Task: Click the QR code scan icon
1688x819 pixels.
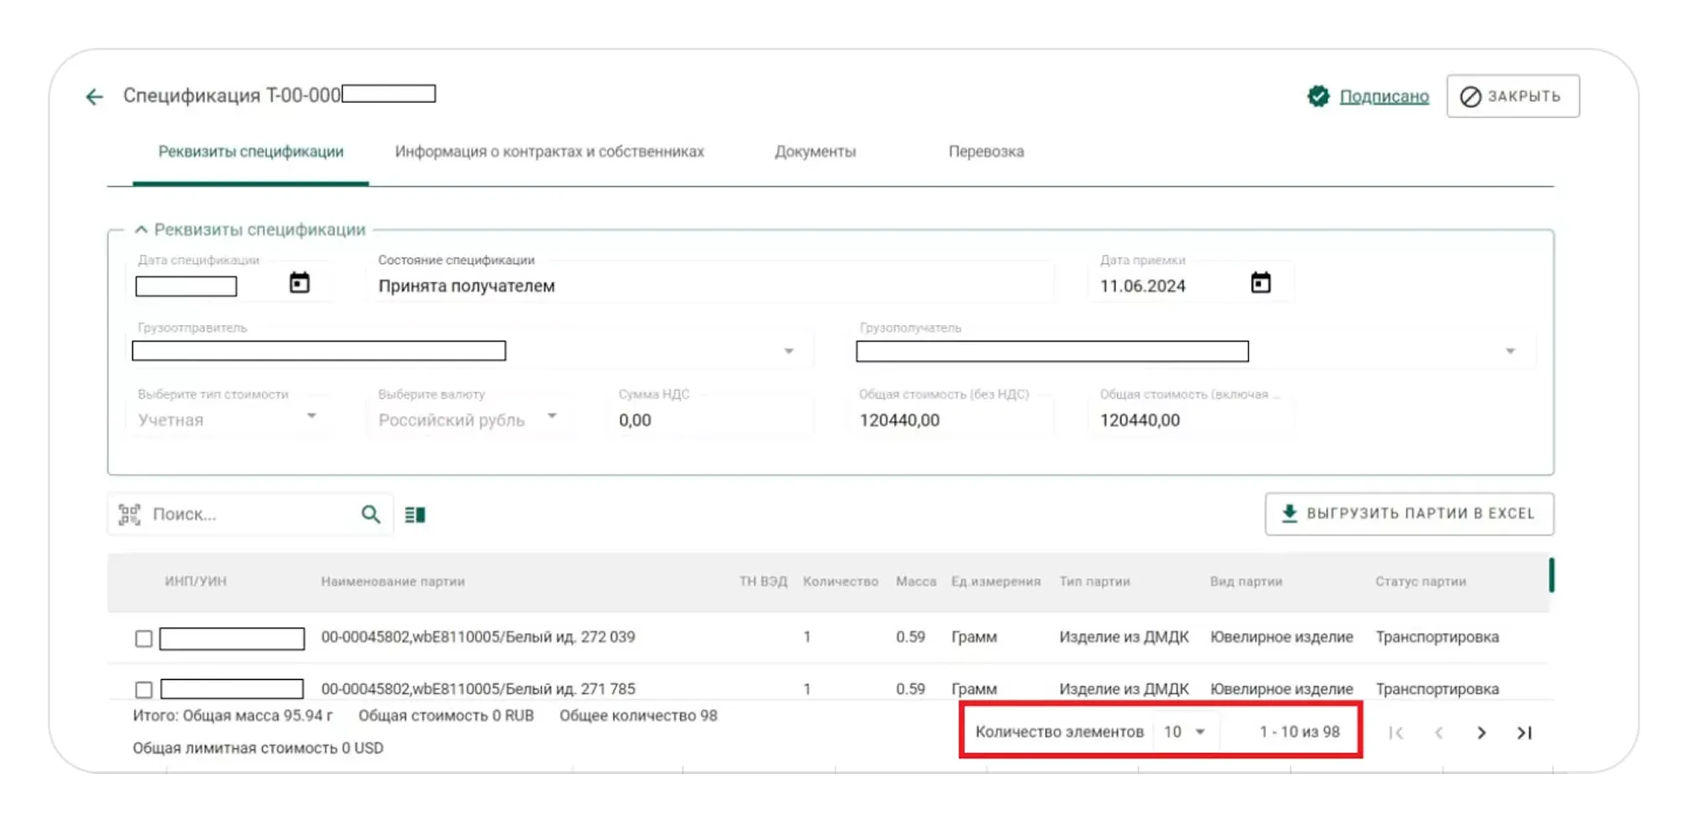Action: click(x=130, y=514)
